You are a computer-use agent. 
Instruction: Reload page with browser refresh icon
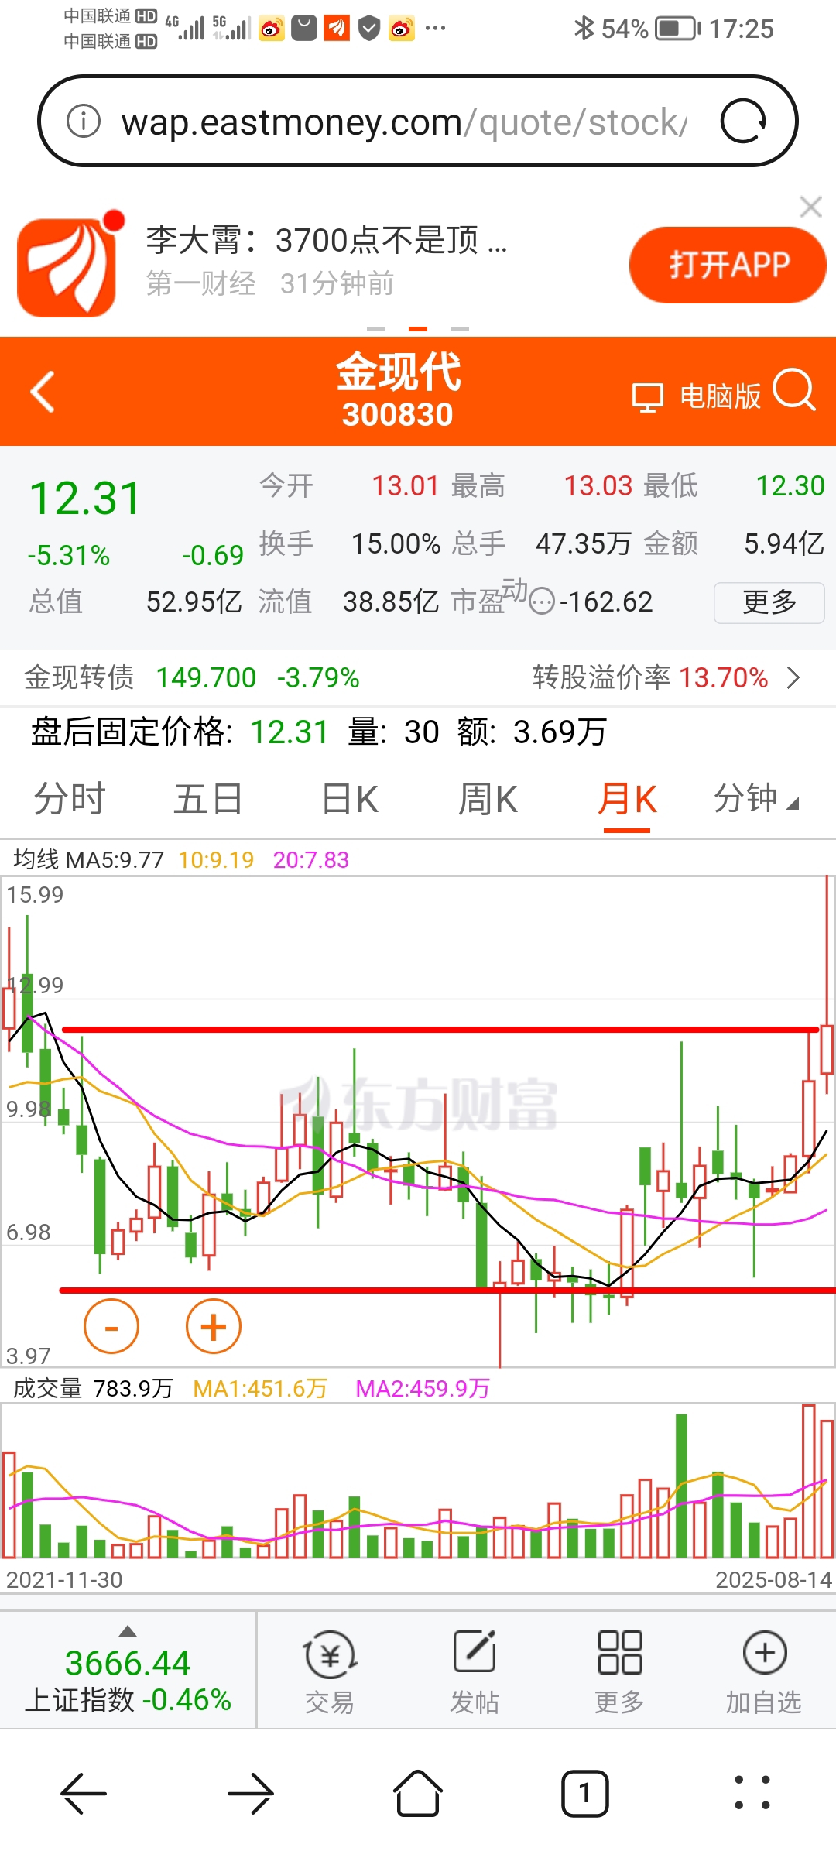743,122
